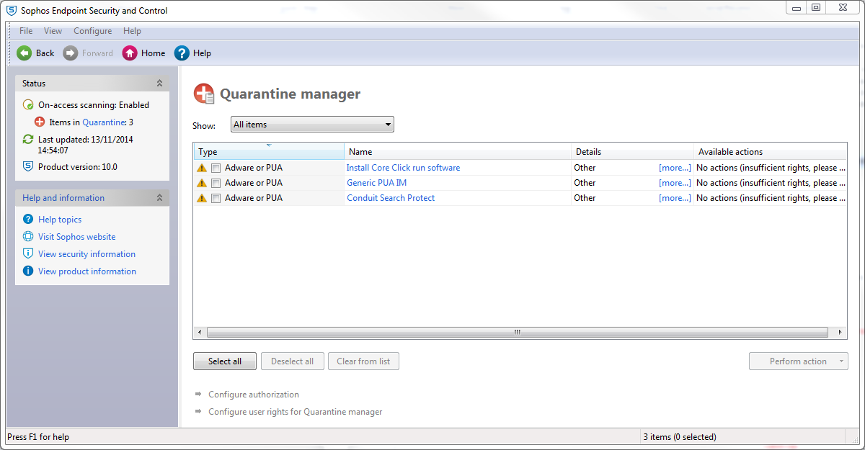The width and height of the screenshot is (865, 450).
Task: Click arrow icon beside Configure authorization
Action: click(x=198, y=395)
